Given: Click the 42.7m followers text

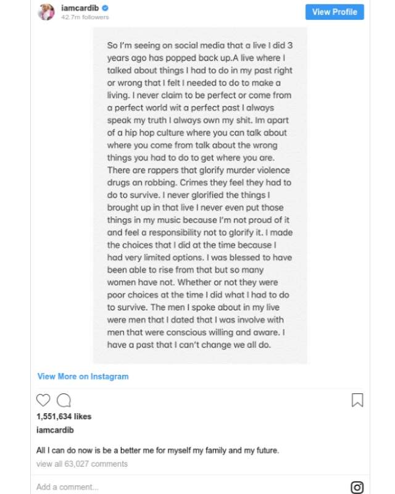Looking at the screenshot, I should [85, 17].
